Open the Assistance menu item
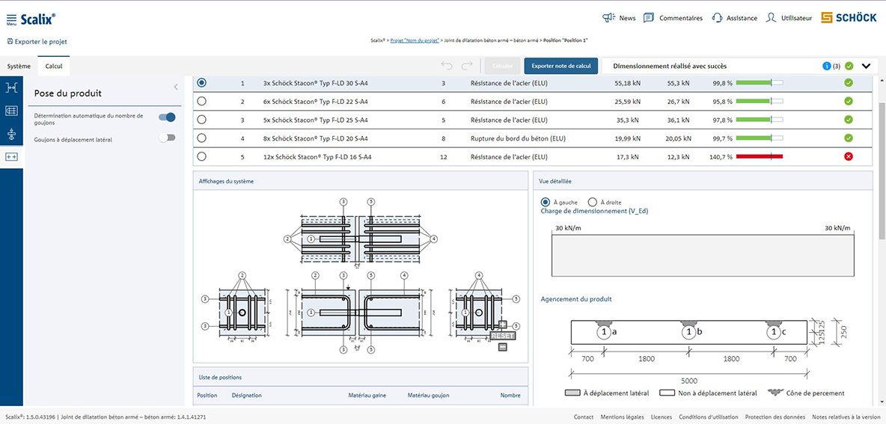 coord(735,18)
